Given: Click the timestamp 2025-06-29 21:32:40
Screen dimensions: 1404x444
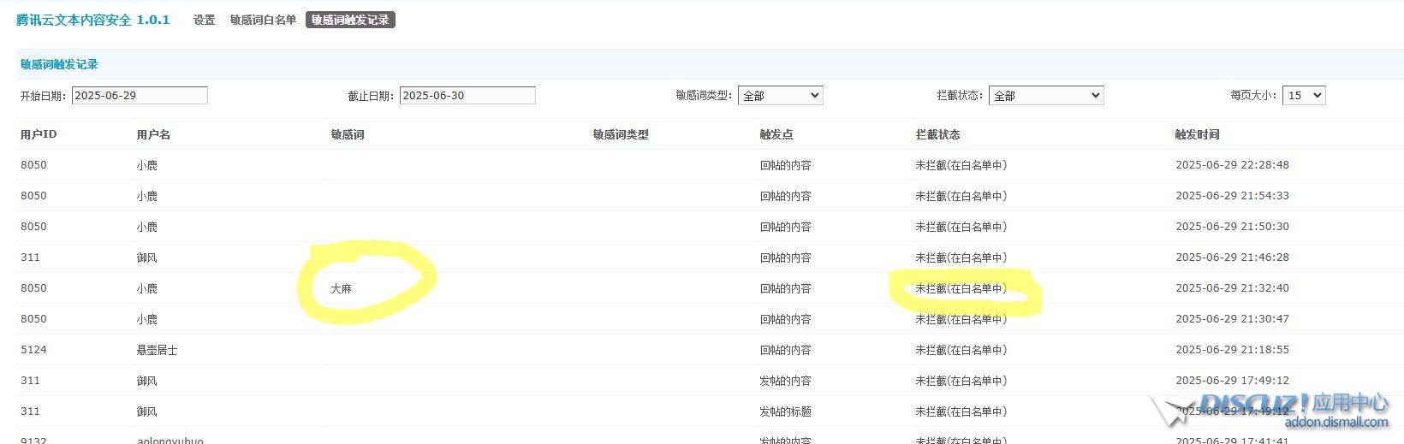Looking at the screenshot, I should coord(1232,288).
